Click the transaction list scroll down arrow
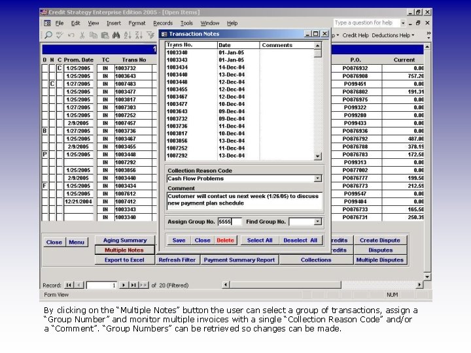This screenshot has width=471, height=353. pos(317,156)
